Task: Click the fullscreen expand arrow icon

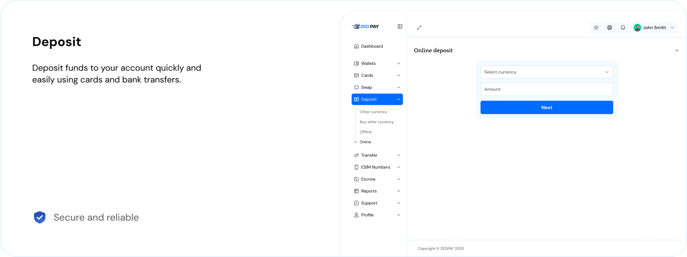Action: (419, 27)
